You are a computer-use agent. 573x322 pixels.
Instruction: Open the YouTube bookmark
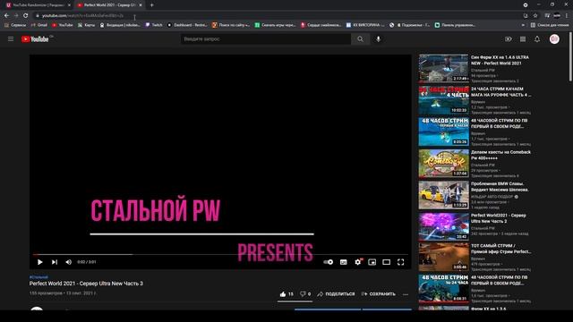[63, 25]
